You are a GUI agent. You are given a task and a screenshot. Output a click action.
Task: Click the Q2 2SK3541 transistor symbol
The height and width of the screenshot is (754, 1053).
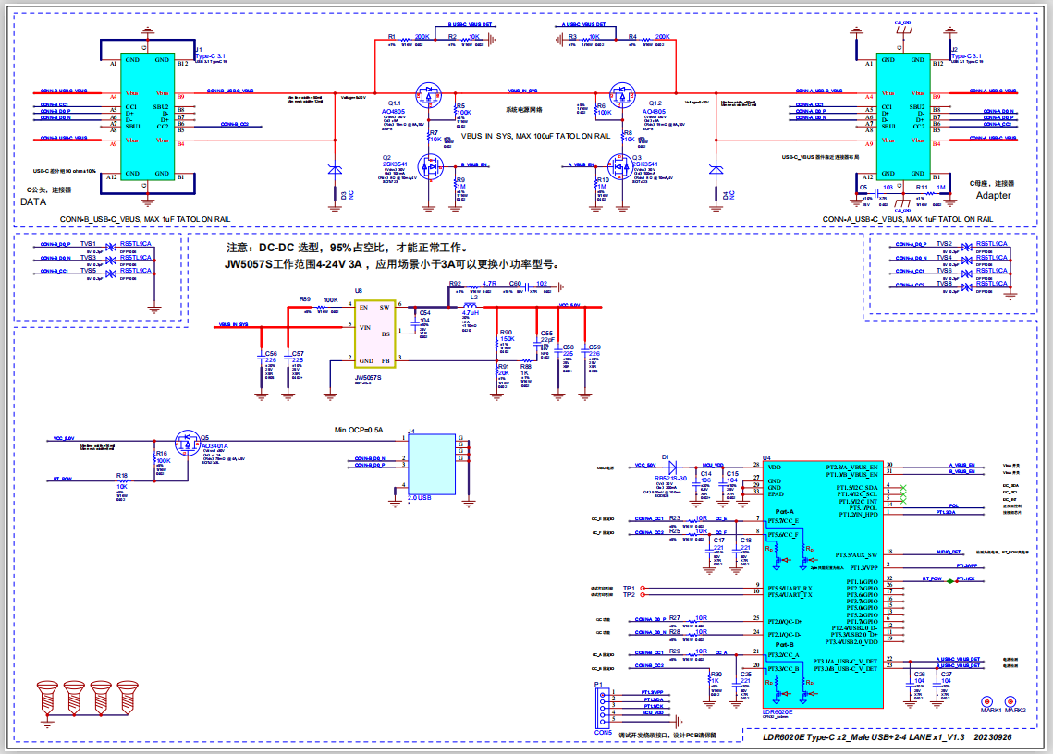click(431, 165)
